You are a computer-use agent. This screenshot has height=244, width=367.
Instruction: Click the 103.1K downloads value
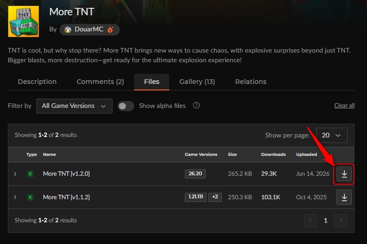[x=271, y=197]
